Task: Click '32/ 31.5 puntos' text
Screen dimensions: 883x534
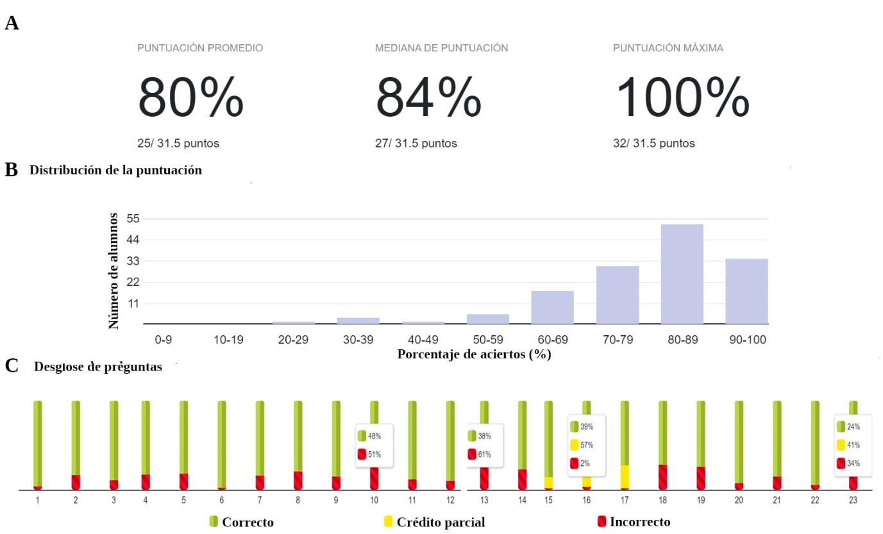Action: pyautogui.click(x=654, y=144)
